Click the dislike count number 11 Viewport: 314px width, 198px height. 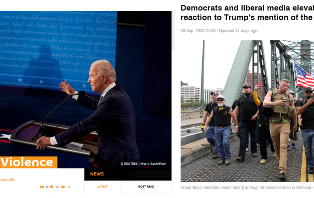click(x=69, y=187)
